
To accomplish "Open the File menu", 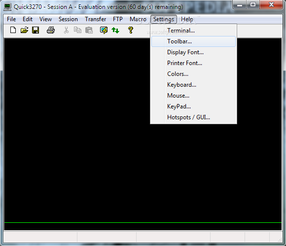I will (x=11, y=19).
